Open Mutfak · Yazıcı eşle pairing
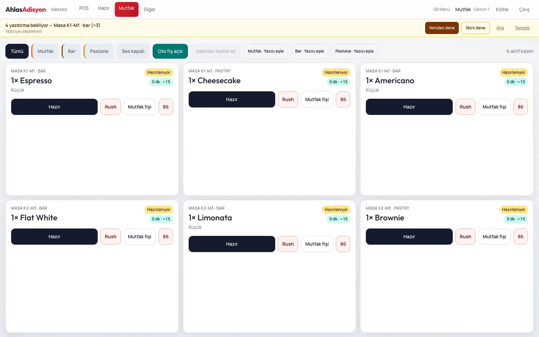The image size is (539, 337). pyautogui.click(x=265, y=51)
